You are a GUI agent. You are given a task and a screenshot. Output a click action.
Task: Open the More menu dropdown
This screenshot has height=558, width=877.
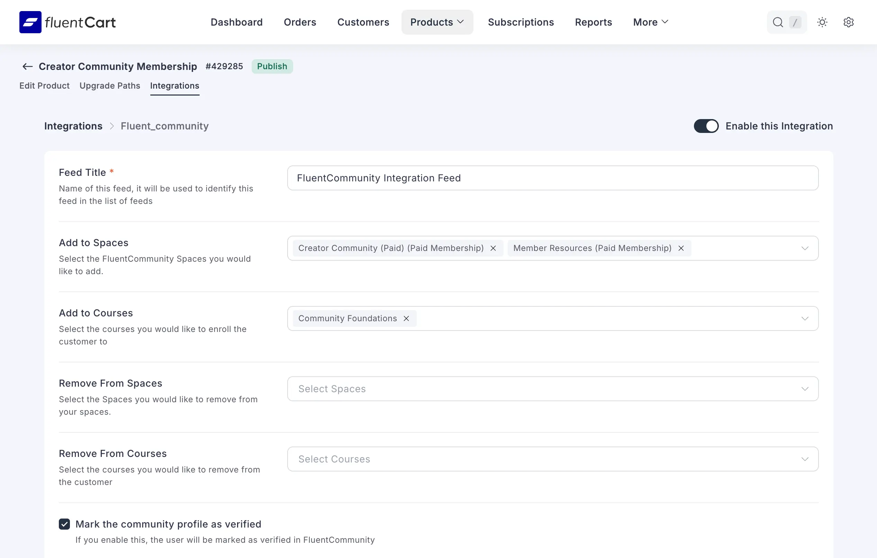coord(650,22)
